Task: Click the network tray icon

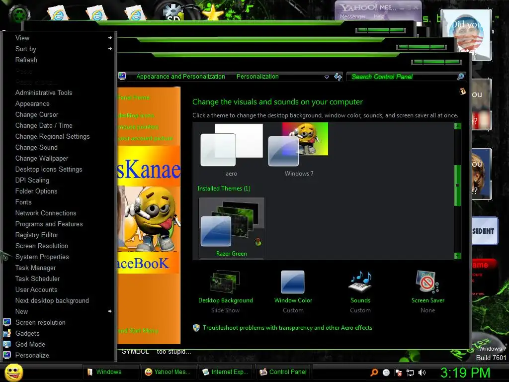Action: [410, 373]
